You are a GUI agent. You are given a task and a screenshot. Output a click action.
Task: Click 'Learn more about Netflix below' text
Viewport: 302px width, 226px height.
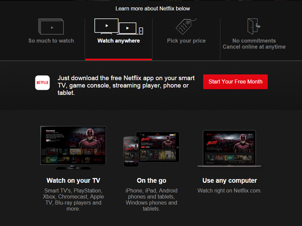pos(153,9)
